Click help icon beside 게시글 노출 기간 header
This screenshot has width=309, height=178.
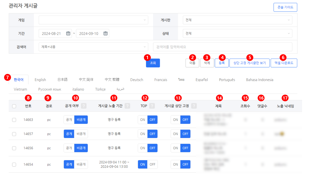click(x=127, y=106)
